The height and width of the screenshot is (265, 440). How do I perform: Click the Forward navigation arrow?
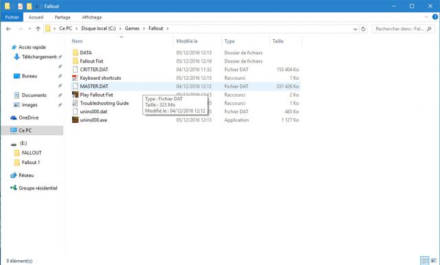pos(20,29)
